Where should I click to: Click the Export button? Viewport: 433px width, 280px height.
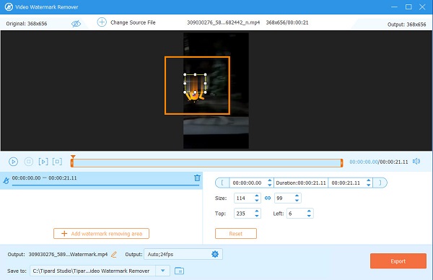(x=398, y=261)
